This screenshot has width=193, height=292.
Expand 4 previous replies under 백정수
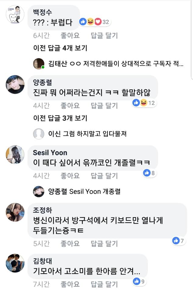[60, 48]
